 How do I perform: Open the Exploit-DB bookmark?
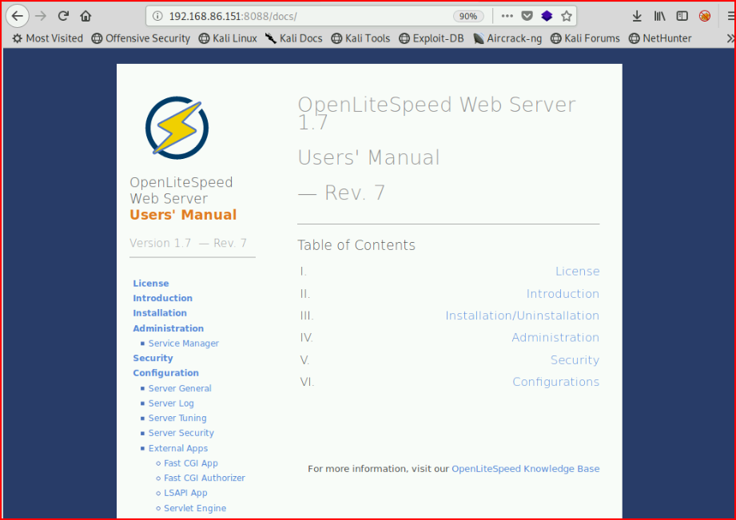pos(432,38)
